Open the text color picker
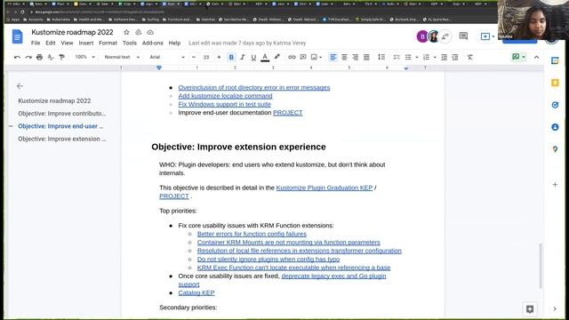Image resolution: width=569 pixels, height=320 pixels. point(265,57)
